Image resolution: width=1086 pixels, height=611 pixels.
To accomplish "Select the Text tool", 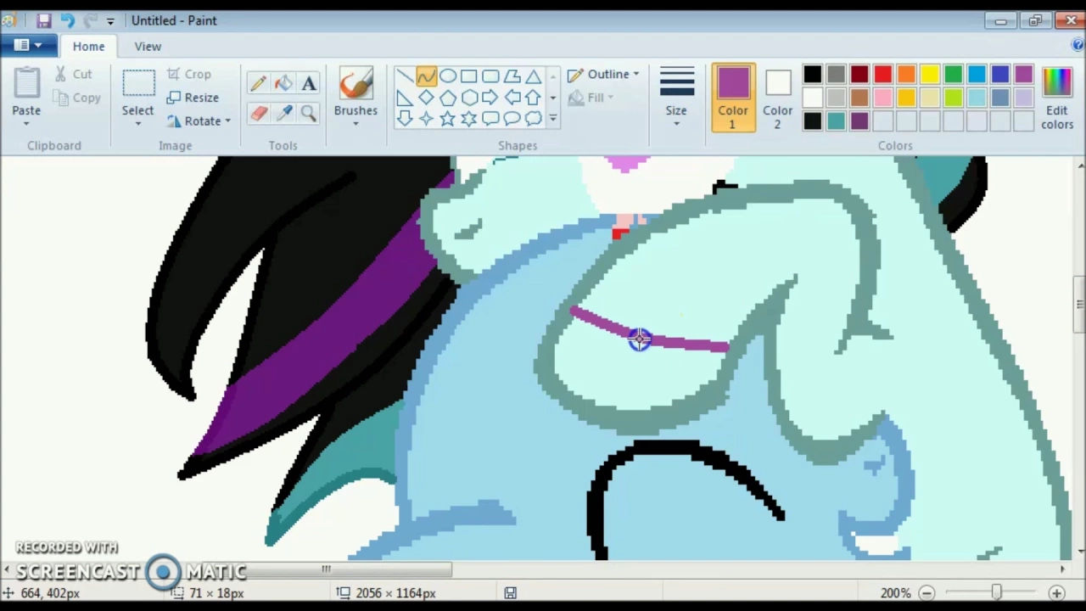I will tap(309, 83).
